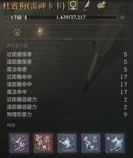Click the chat bubble plus icon
133x158 pixels.
(x=101, y=6)
